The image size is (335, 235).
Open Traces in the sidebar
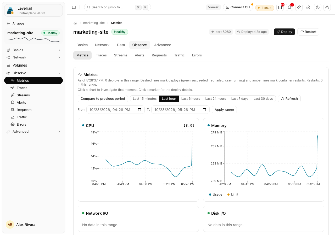[33, 88]
